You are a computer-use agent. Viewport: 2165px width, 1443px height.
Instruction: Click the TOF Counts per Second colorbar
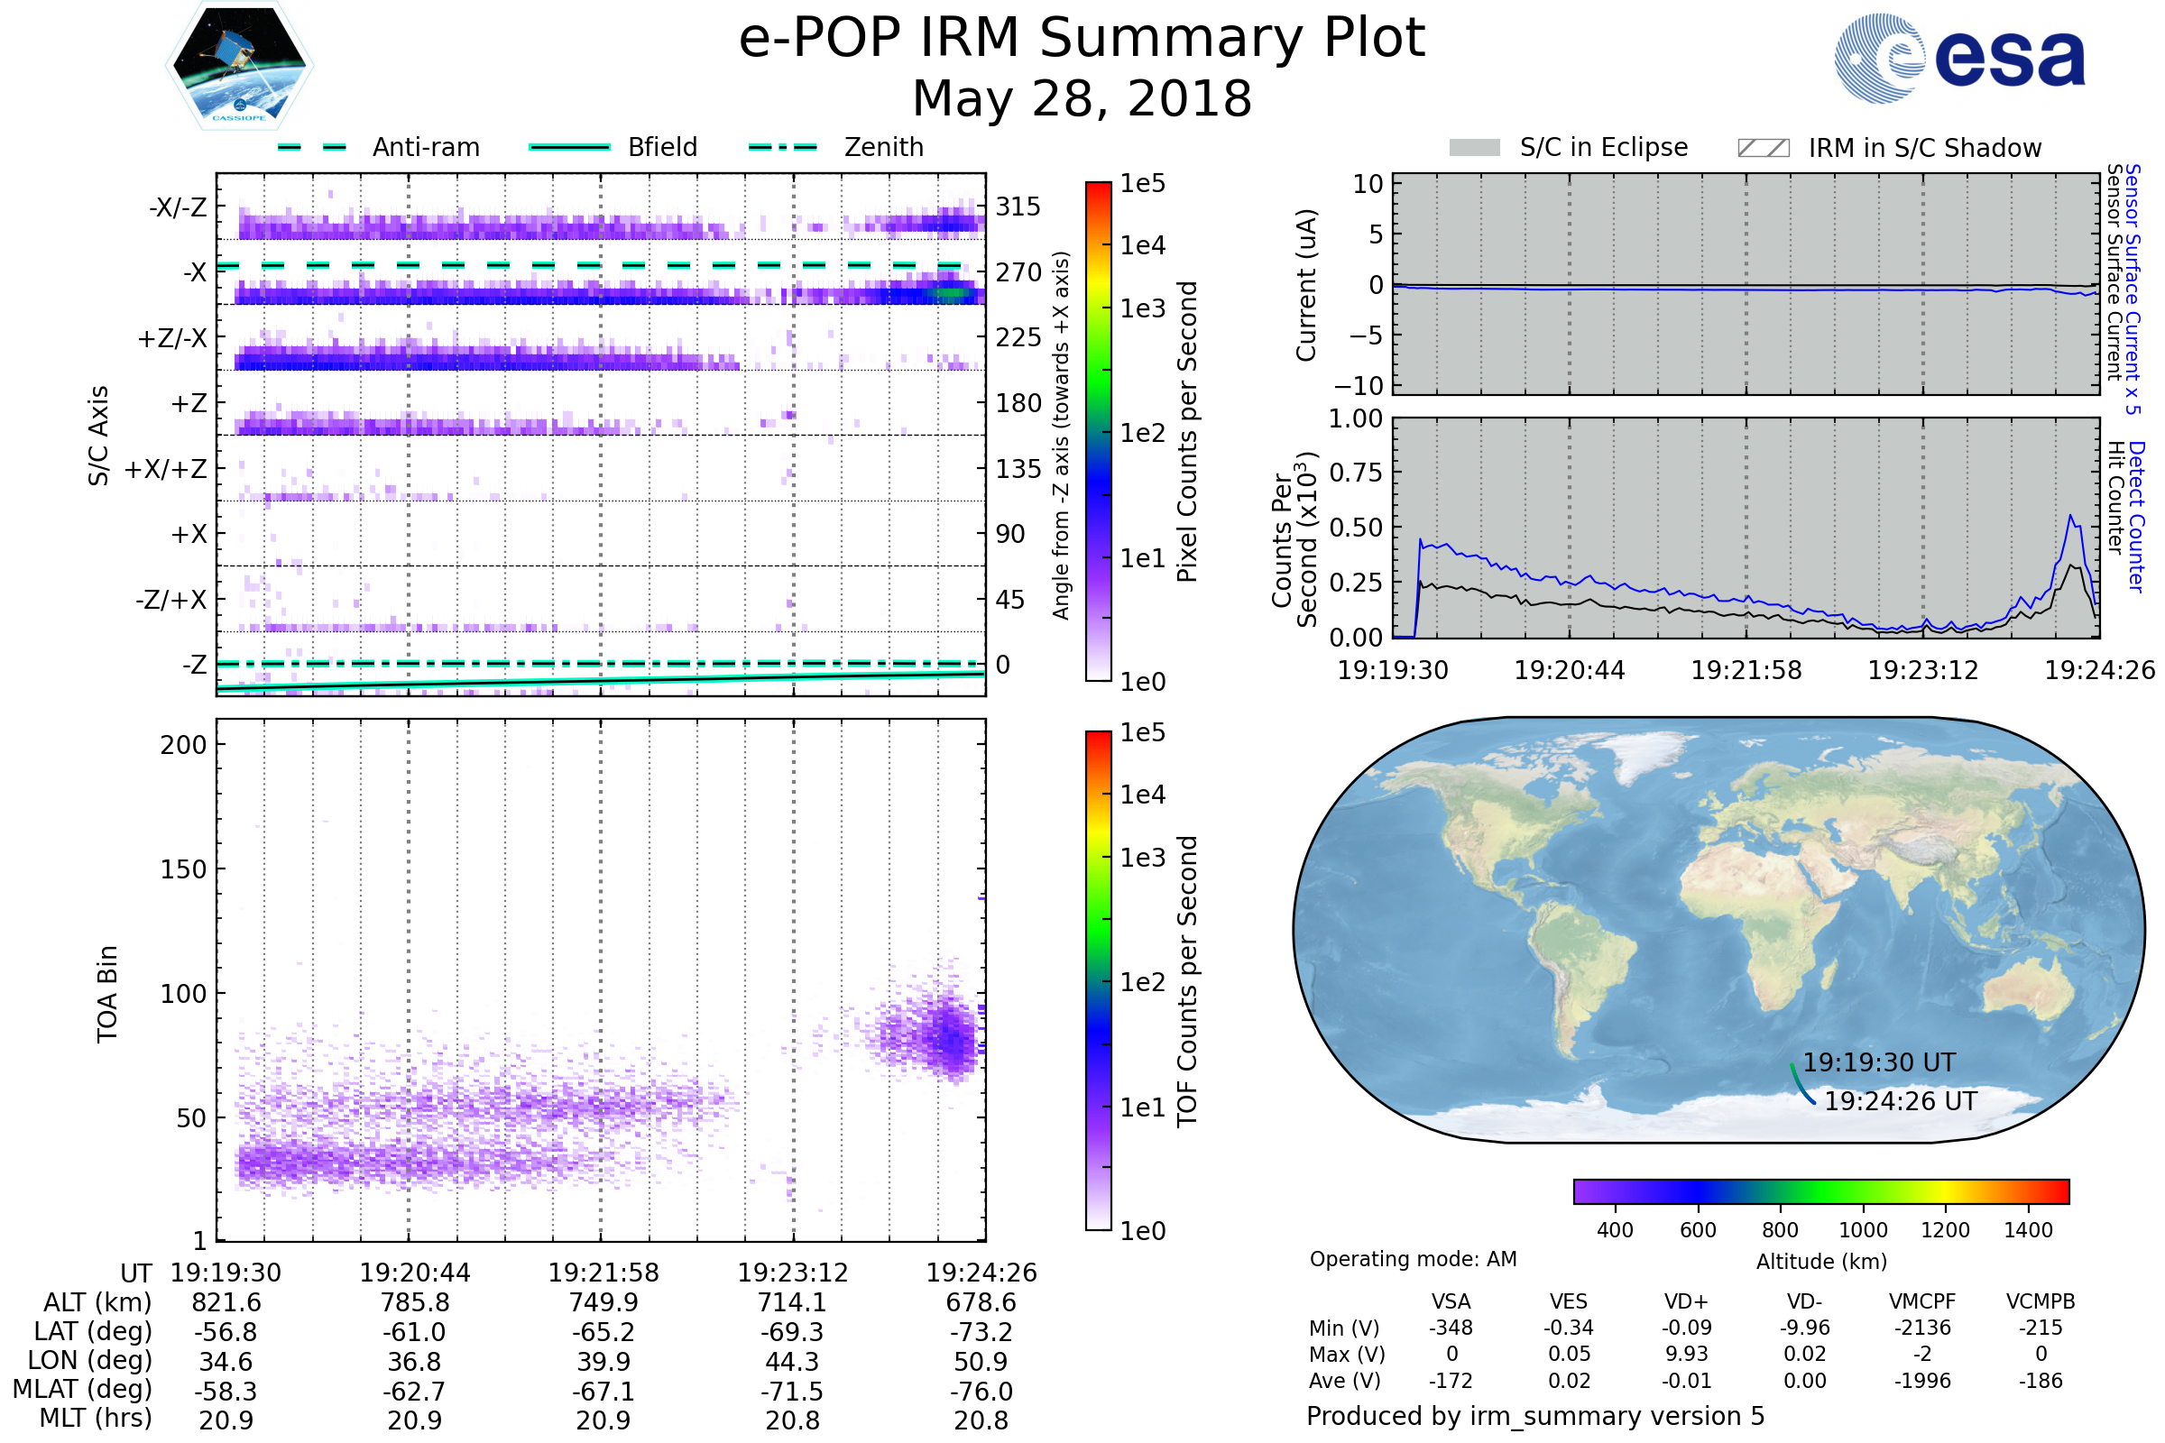(1098, 980)
